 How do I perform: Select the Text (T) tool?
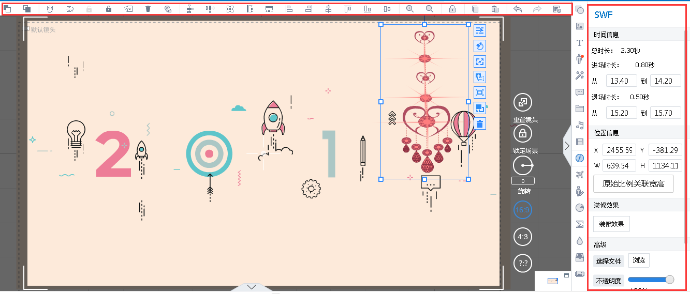click(x=580, y=42)
